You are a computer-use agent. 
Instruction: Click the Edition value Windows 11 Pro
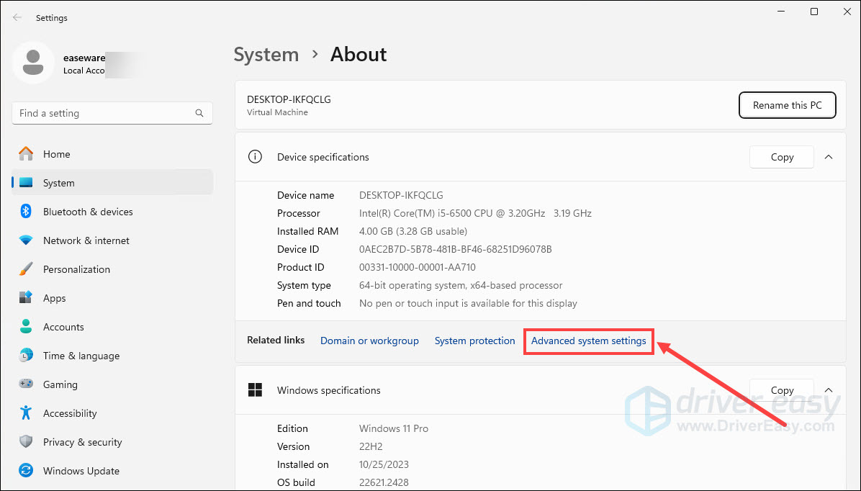coord(394,428)
